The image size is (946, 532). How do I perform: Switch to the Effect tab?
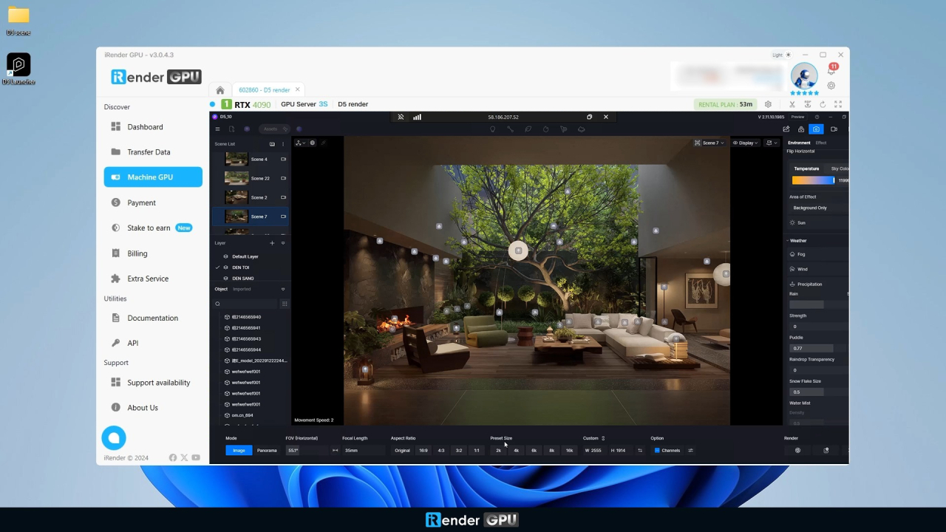[x=821, y=143]
